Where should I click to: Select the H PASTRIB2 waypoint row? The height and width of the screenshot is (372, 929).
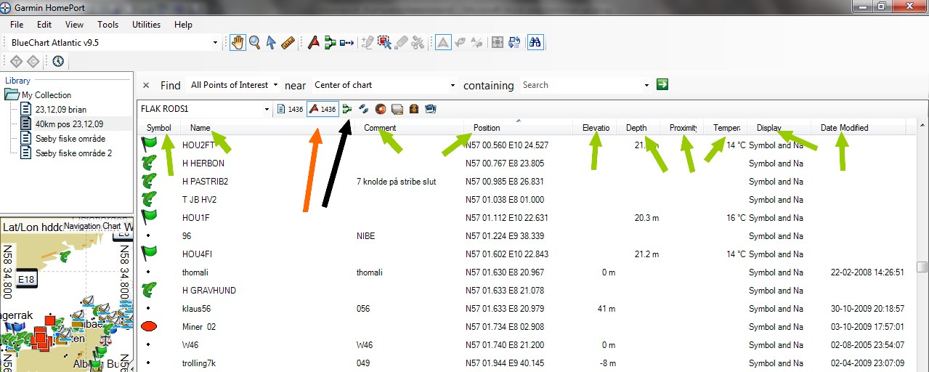pos(527,182)
